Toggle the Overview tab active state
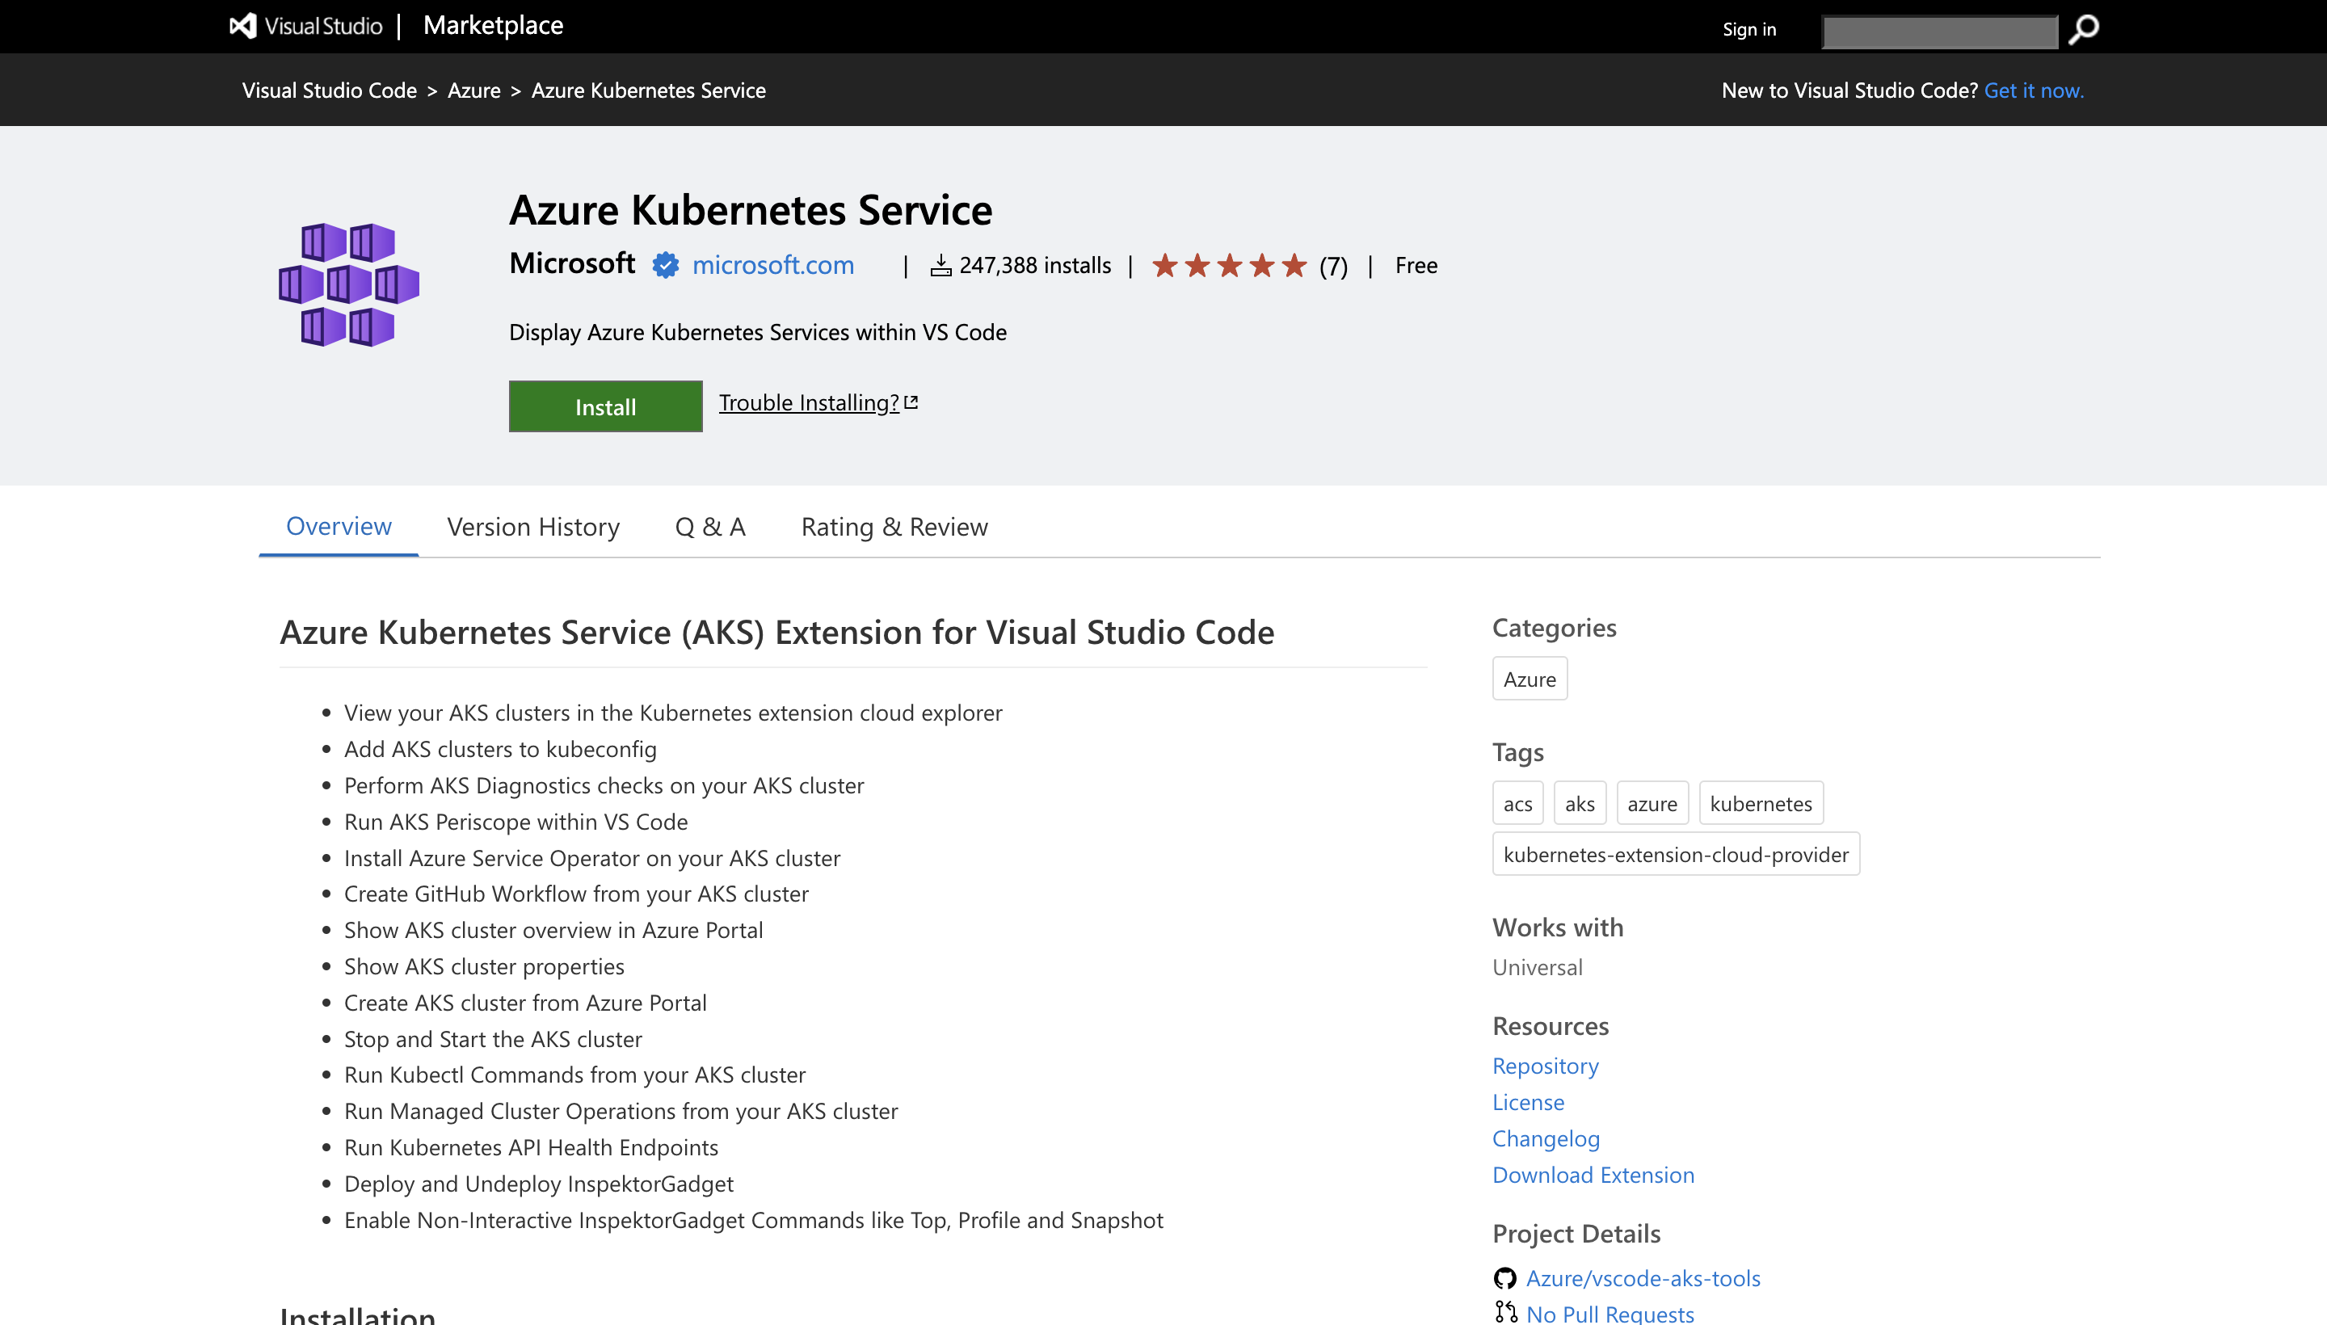This screenshot has height=1325, width=2327. pos(339,526)
